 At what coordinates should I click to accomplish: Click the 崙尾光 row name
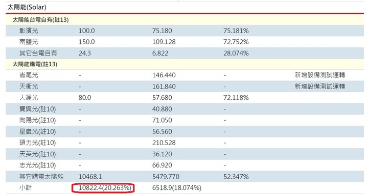(29, 75)
